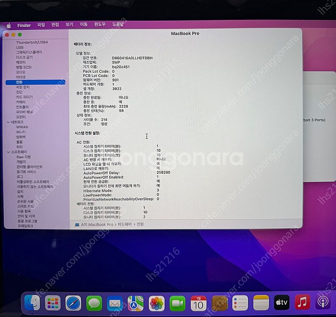
Task: Open the Music app in the Dock
Action: click(302, 302)
